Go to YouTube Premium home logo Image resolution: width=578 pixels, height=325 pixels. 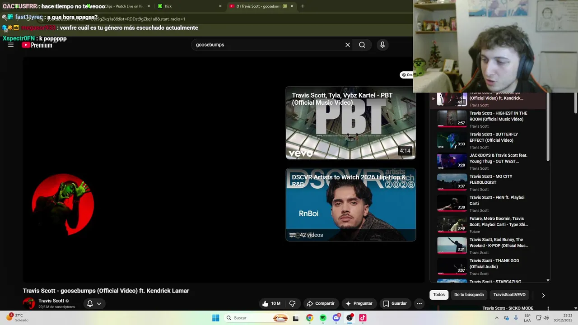(37, 45)
